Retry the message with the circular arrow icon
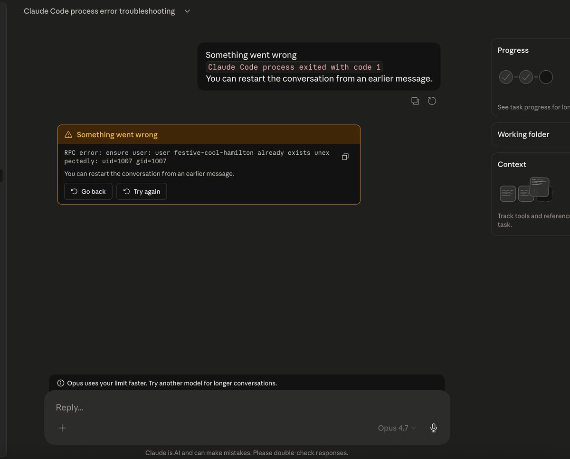The height and width of the screenshot is (459, 570). click(432, 101)
